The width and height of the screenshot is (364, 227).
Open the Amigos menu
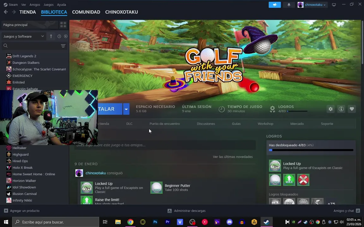pyautogui.click(x=35, y=5)
